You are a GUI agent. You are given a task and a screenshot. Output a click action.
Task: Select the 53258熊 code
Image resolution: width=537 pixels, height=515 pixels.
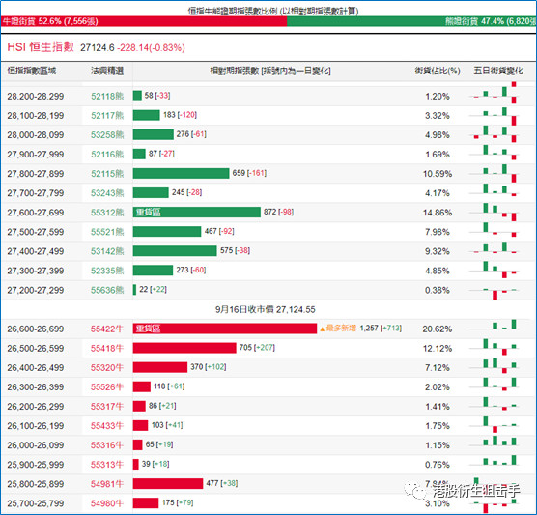point(107,135)
